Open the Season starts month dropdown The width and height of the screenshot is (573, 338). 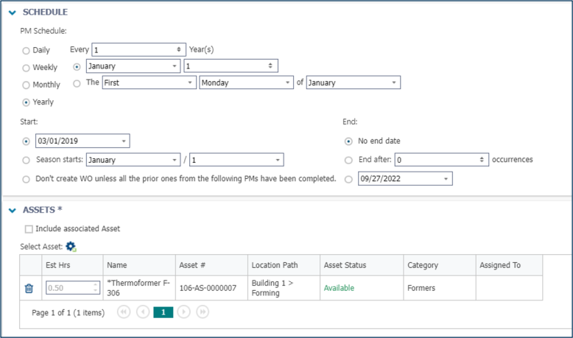133,160
